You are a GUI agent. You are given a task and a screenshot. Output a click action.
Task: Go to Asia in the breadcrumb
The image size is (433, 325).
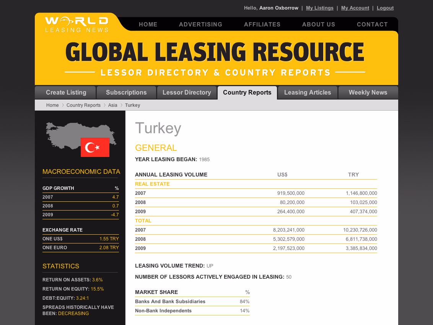[113, 105]
